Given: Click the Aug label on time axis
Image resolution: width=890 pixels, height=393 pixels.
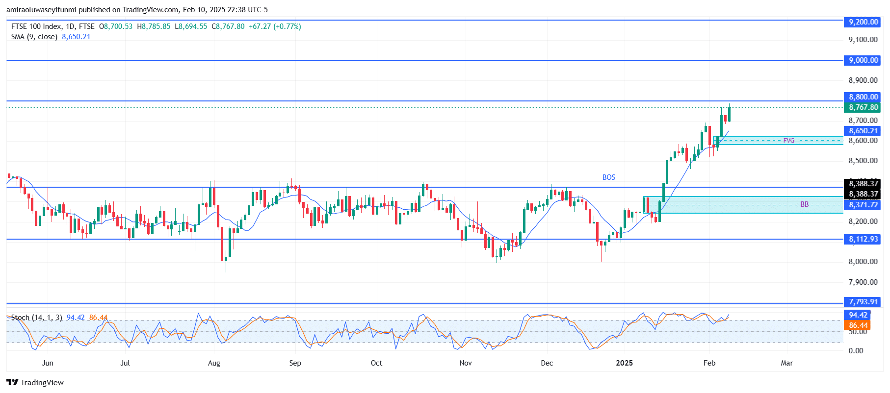Looking at the screenshot, I should click(214, 363).
